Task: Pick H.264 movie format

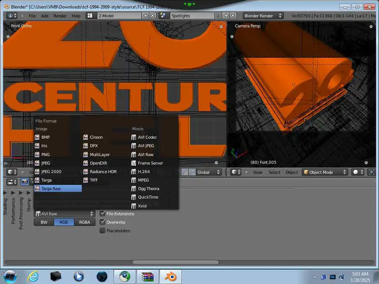Action: [x=154, y=172]
